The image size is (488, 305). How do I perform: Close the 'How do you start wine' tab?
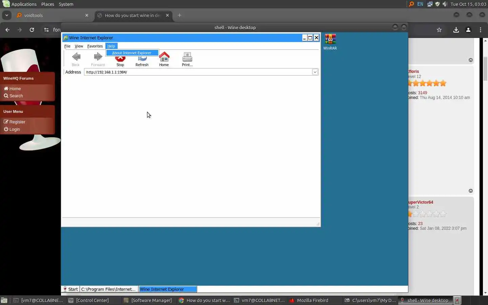[x=167, y=15]
